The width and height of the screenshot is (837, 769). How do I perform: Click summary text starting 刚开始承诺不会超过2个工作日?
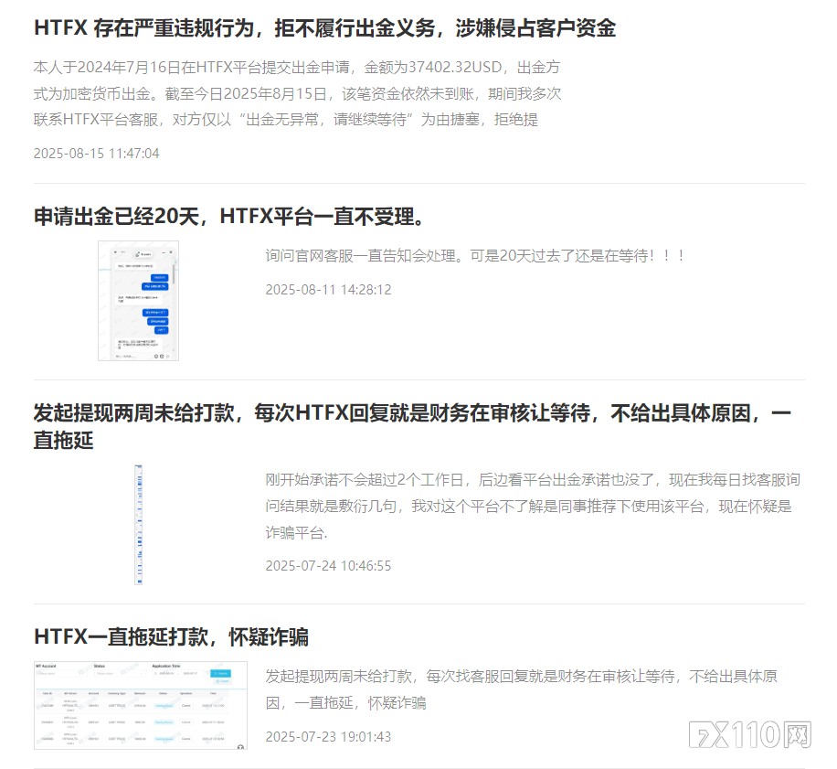[533, 507]
